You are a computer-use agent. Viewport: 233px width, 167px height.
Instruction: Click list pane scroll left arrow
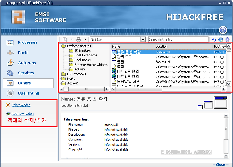(x=113, y=89)
